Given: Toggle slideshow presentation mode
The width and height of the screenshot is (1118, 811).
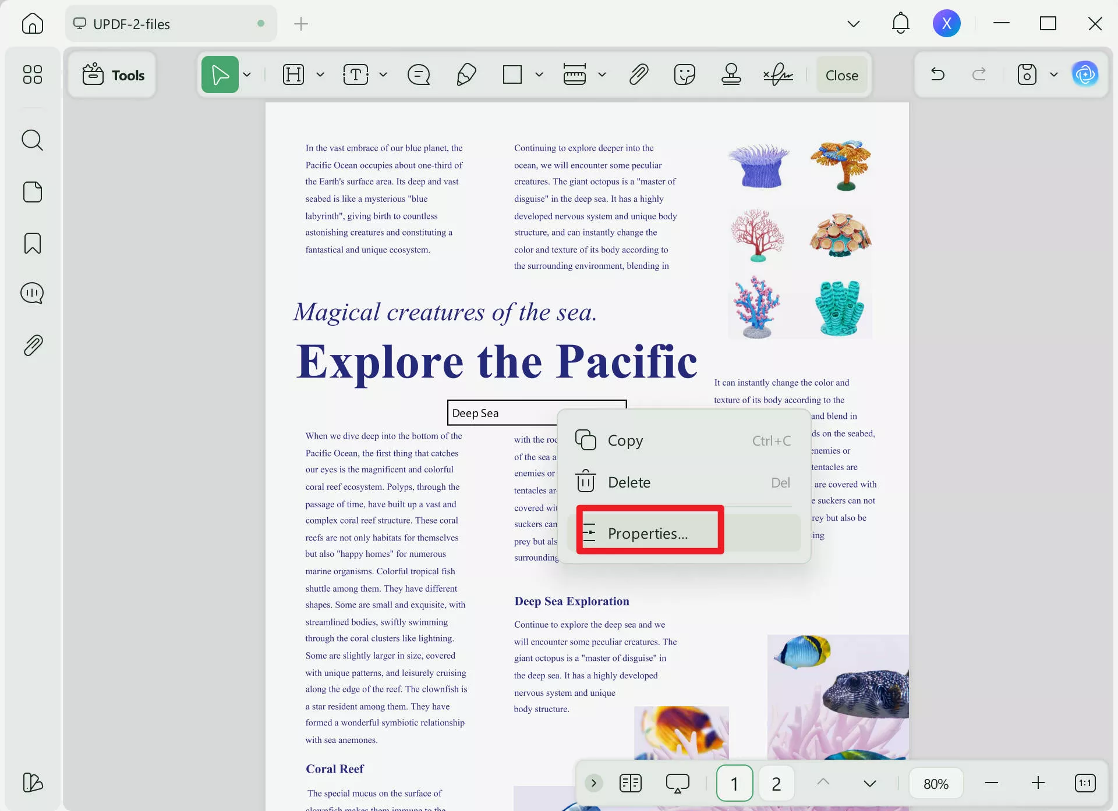Looking at the screenshot, I should pos(677,783).
